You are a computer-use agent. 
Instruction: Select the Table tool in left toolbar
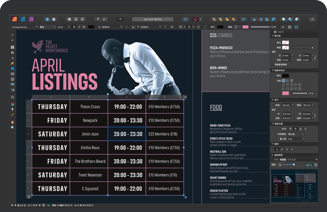click(12, 52)
